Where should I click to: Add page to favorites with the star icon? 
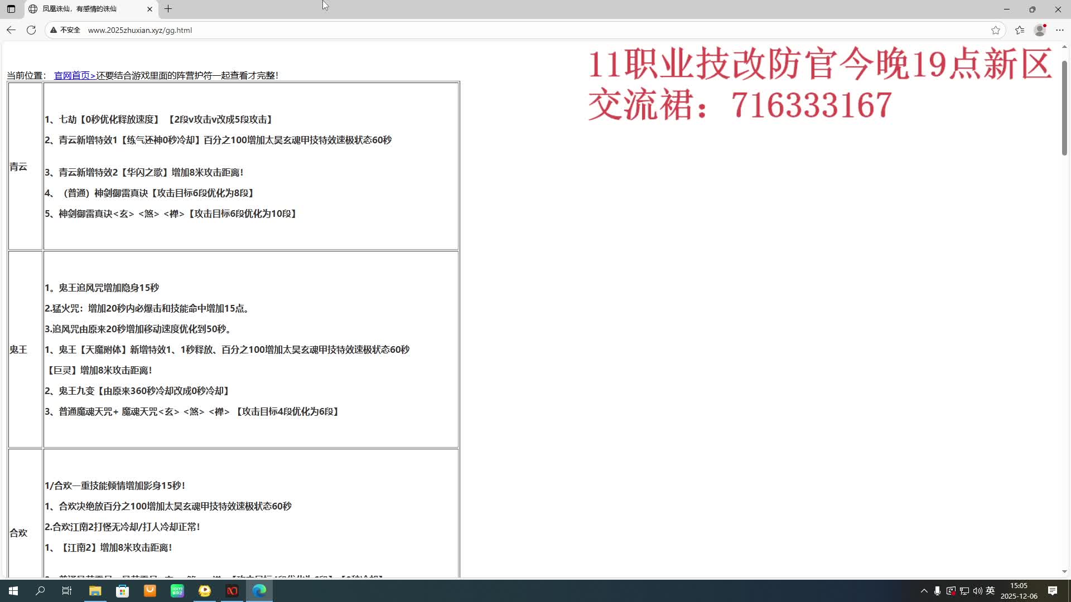point(995,30)
